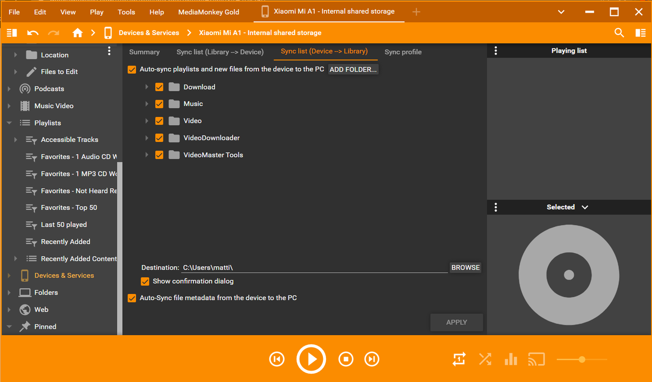Click the Cast to device icon
The width and height of the screenshot is (652, 382).
[536, 360]
